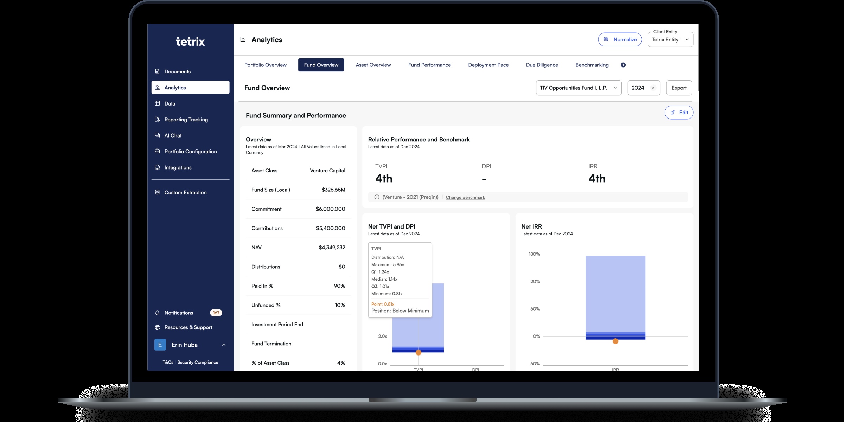Add a new tab with plus icon
844x422 pixels.
[623, 65]
